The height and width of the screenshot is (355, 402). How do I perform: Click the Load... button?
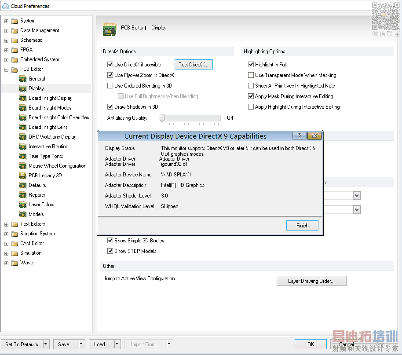pyautogui.click(x=101, y=344)
